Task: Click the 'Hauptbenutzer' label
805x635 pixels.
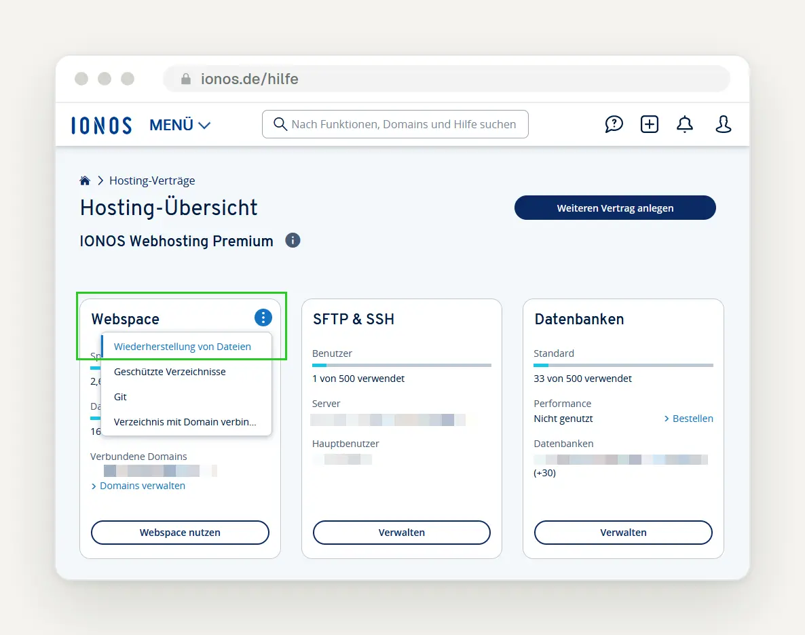Action: click(345, 444)
